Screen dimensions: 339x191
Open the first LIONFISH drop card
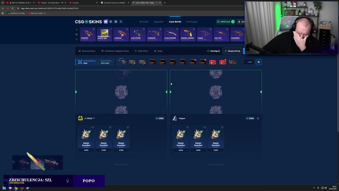pos(87,34)
